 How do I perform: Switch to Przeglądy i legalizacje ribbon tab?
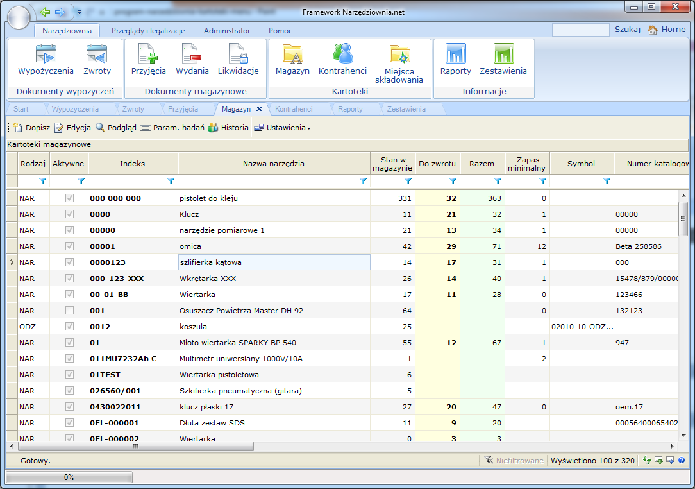(x=148, y=30)
